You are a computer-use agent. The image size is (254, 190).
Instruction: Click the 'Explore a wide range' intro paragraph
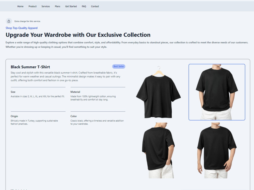pyautogui.click(x=127, y=45)
